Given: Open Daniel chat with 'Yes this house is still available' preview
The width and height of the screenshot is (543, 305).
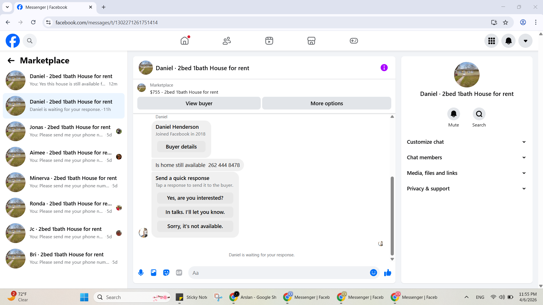Looking at the screenshot, I should [x=64, y=80].
